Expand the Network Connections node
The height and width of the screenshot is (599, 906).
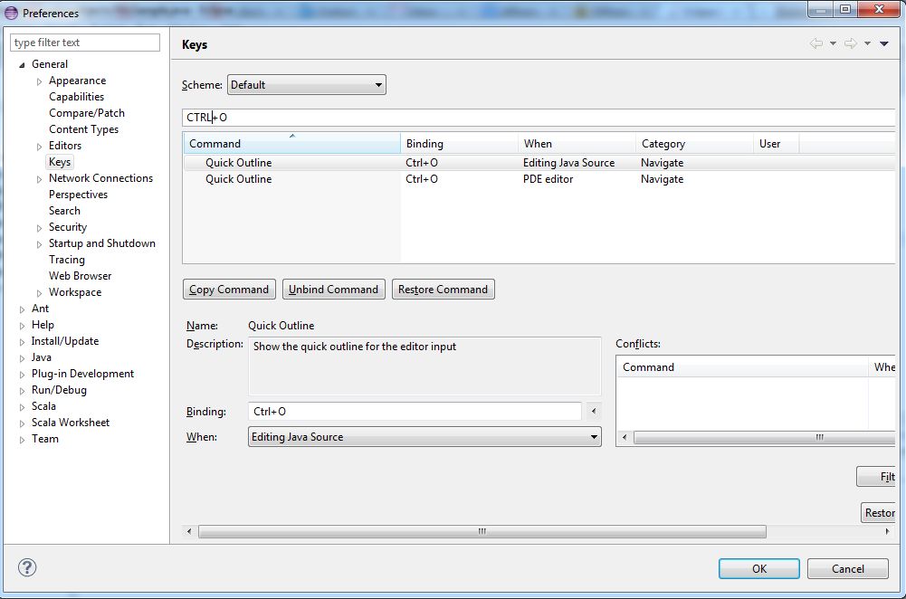39,179
